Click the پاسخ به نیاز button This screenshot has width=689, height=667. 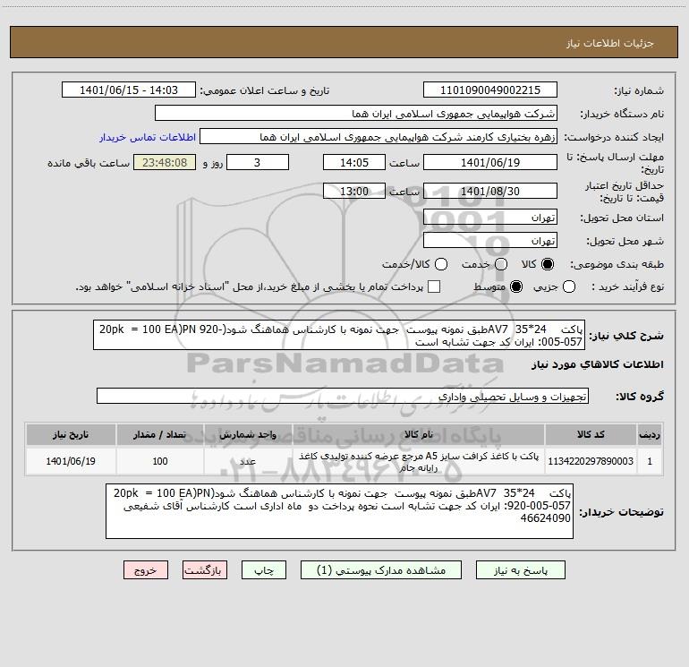coord(521,570)
